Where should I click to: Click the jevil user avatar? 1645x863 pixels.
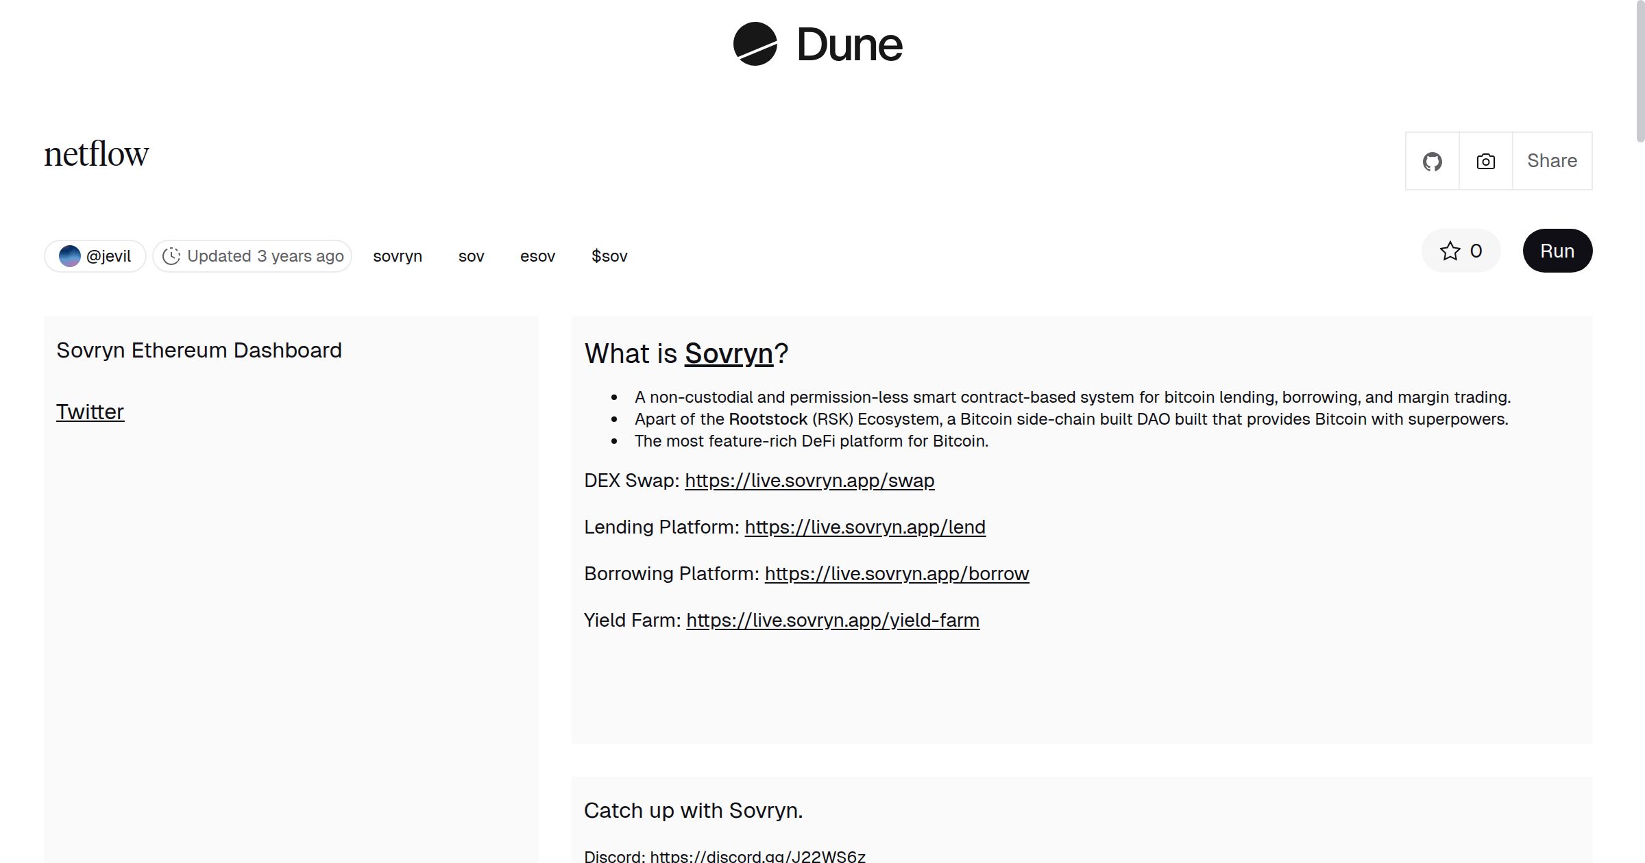pos(70,256)
